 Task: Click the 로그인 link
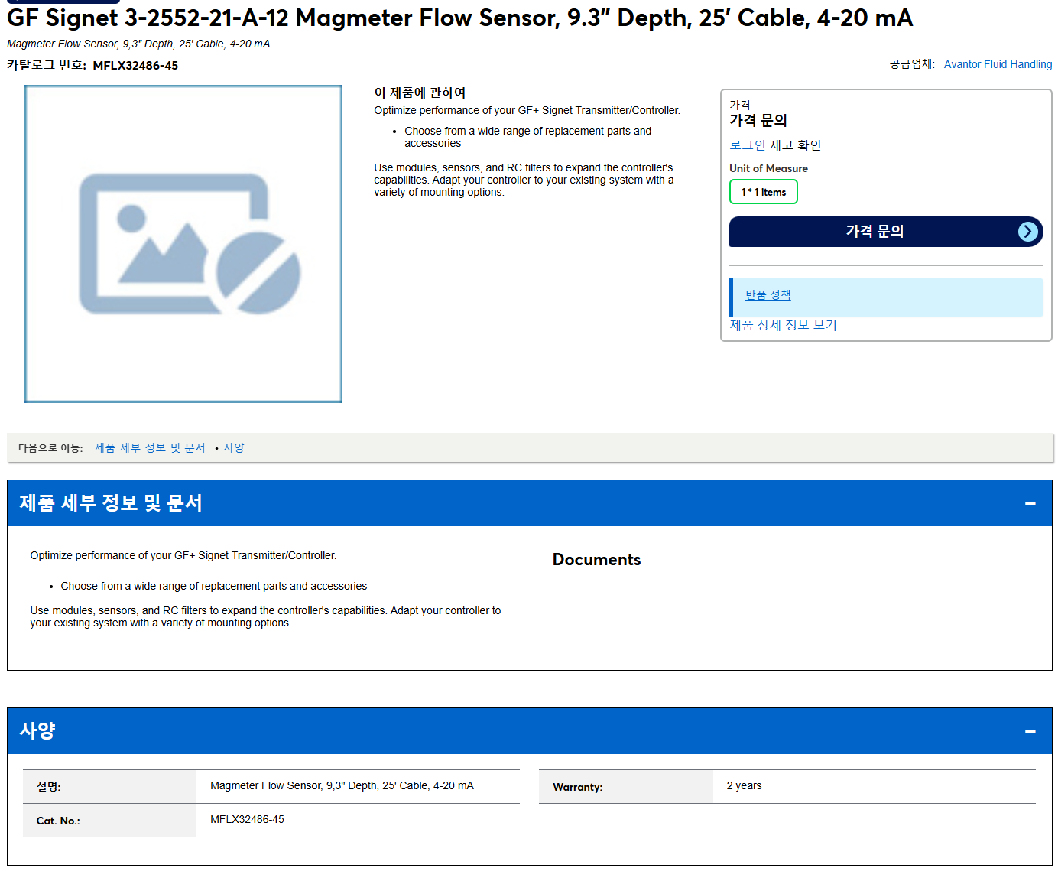pos(747,145)
